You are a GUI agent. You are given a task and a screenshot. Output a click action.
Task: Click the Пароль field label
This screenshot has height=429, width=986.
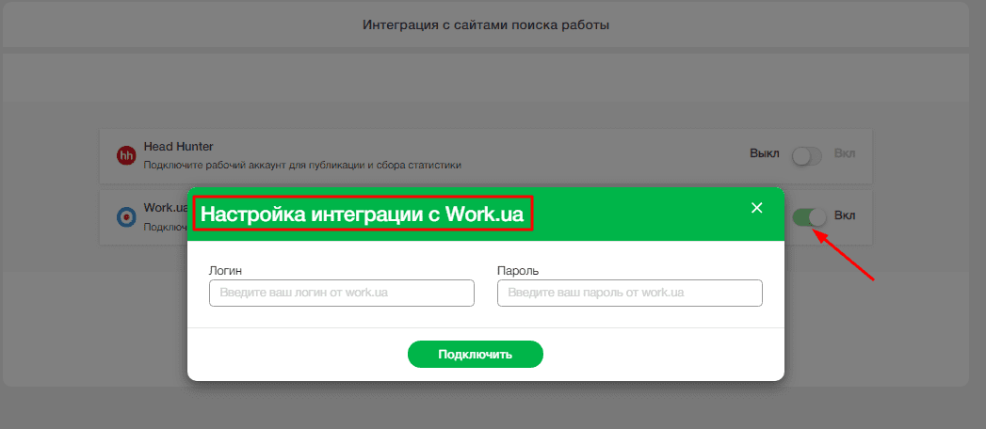click(x=517, y=271)
